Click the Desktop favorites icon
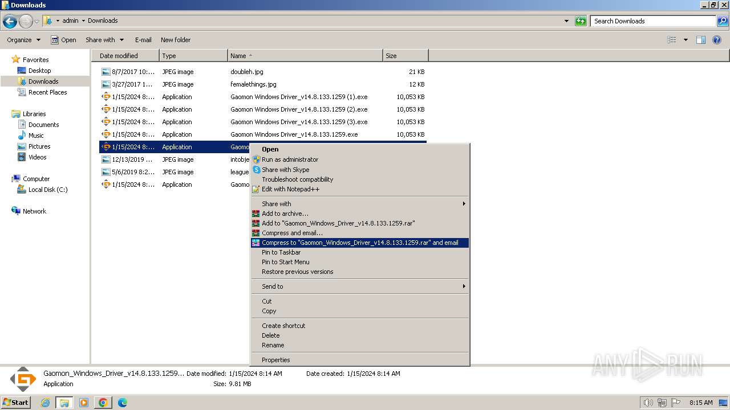Image resolution: width=730 pixels, height=410 pixels. click(x=22, y=71)
